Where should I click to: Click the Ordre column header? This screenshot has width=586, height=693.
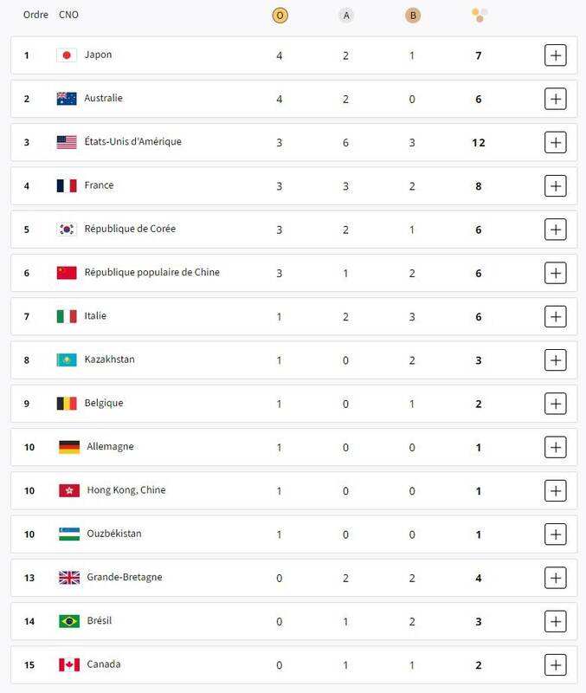tap(35, 15)
